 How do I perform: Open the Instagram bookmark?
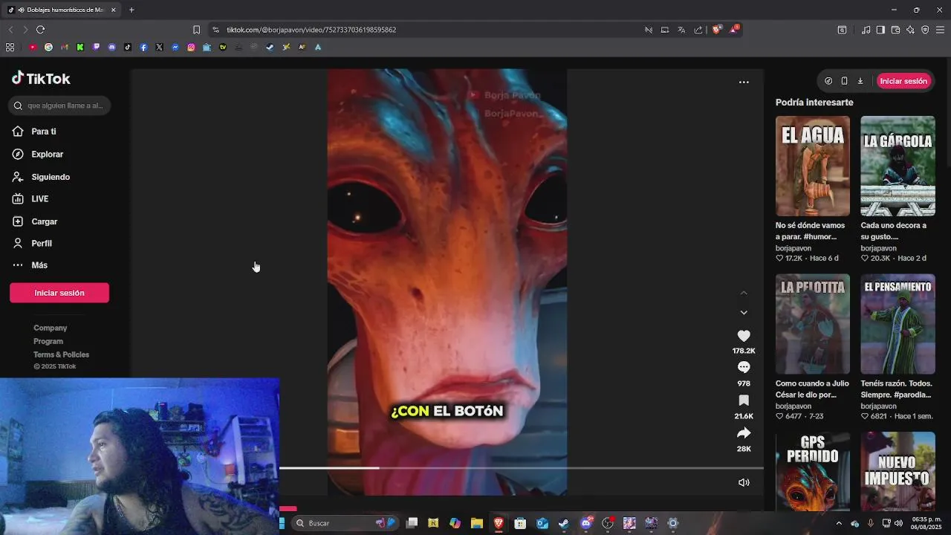pos(191,47)
